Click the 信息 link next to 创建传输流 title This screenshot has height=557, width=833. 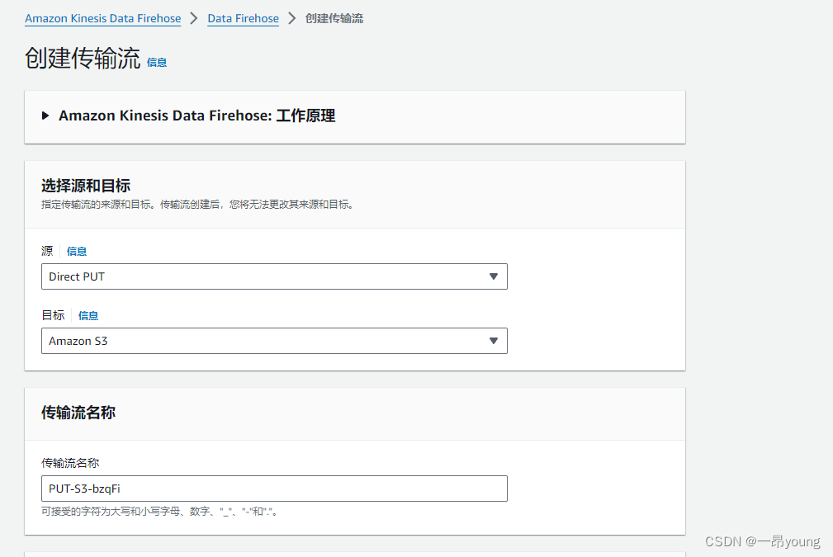pos(157,63)
